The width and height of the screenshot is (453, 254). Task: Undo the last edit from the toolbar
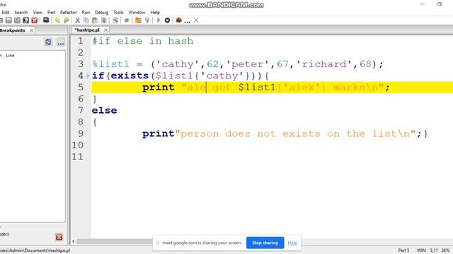point(57,20)
